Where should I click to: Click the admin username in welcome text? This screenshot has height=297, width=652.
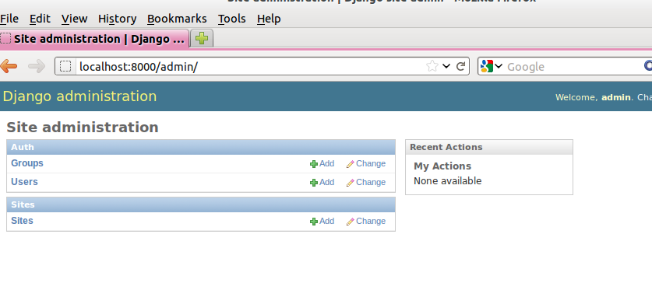pos(616,97)
